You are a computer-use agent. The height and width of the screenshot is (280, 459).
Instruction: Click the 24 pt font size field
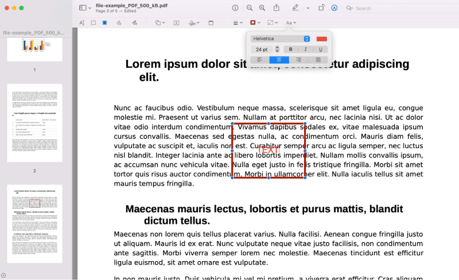click(262, 49)
